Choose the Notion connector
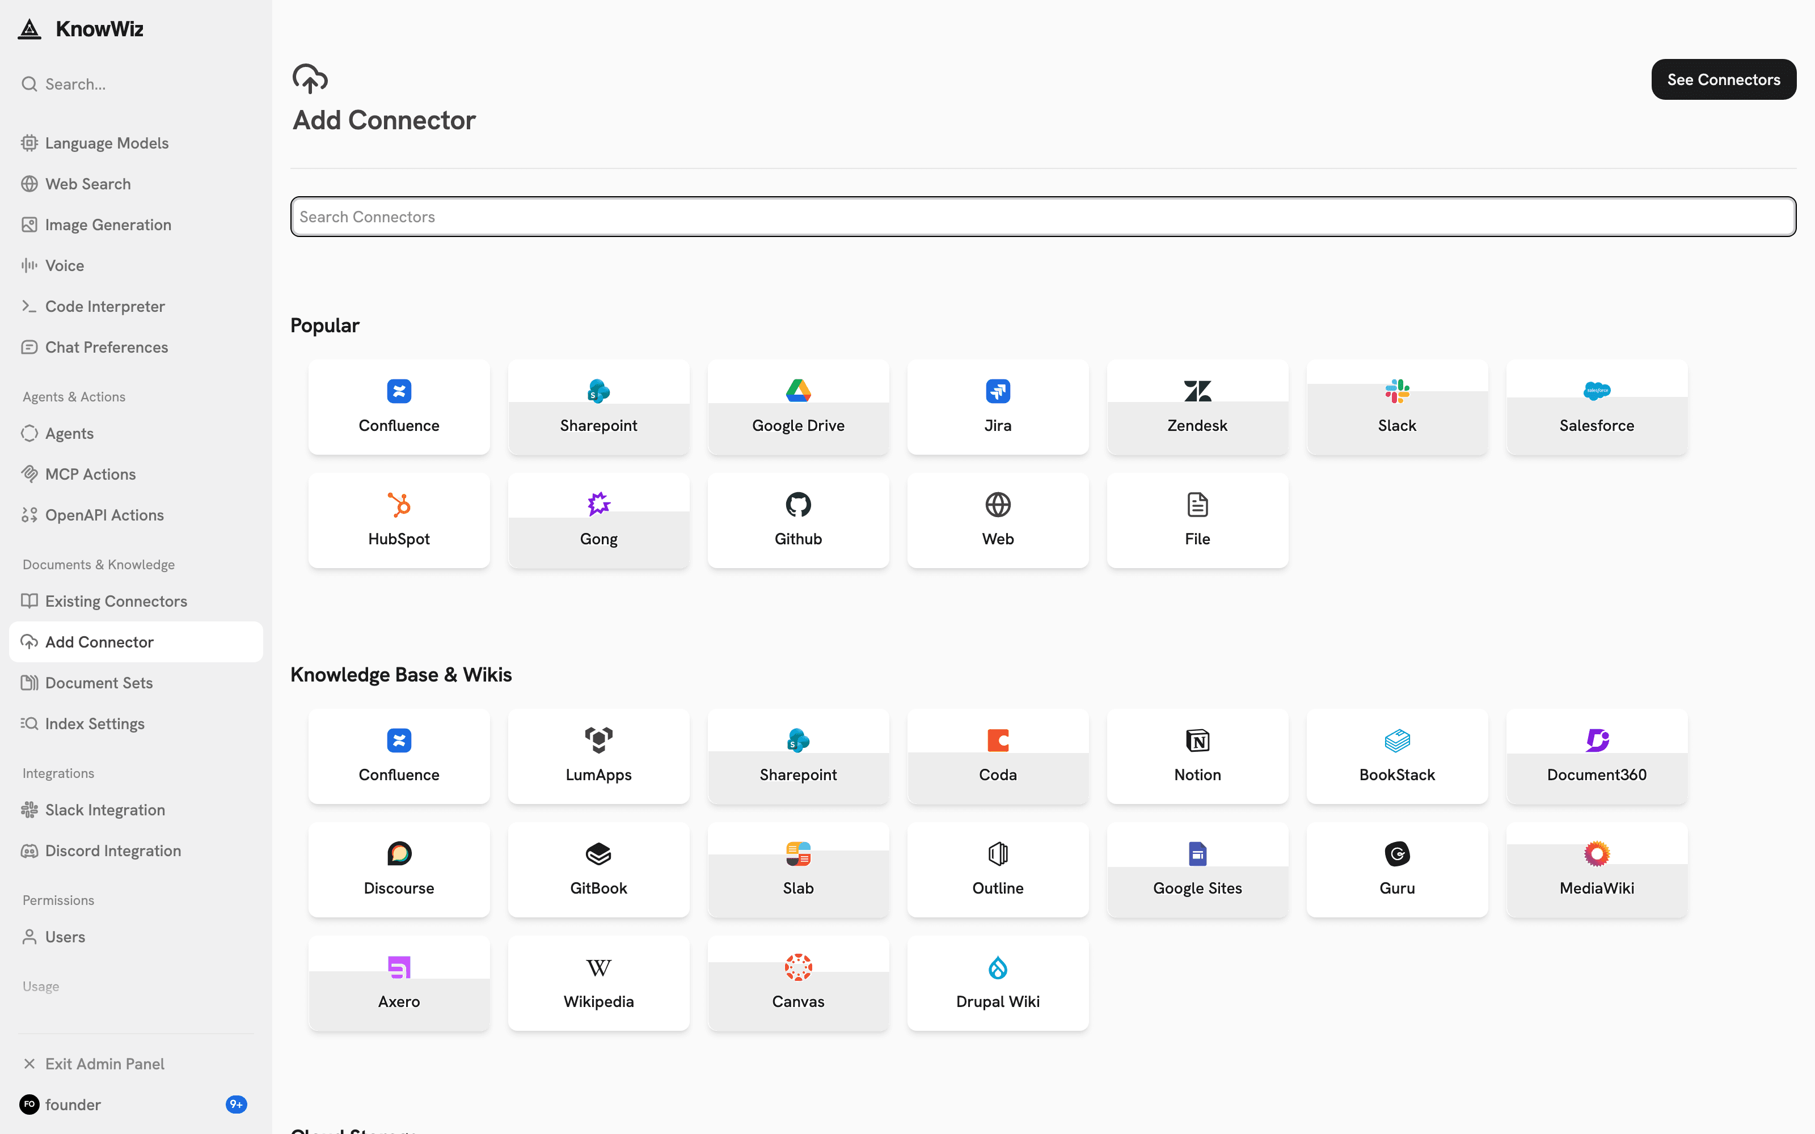This screenshot has width=1815, height=1134. coord(1197,756)
